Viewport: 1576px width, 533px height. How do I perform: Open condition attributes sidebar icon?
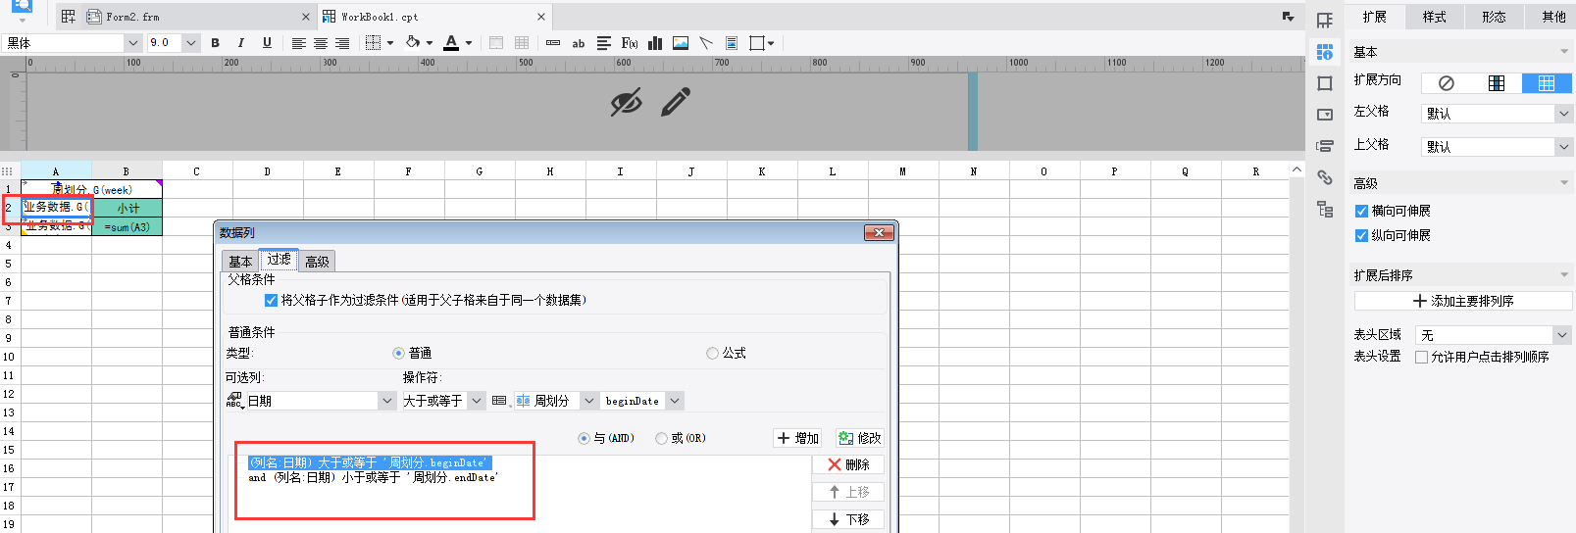click(1325, 146)
